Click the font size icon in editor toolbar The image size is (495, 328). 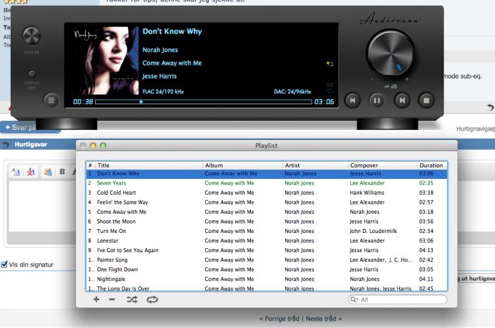point(16,172)
